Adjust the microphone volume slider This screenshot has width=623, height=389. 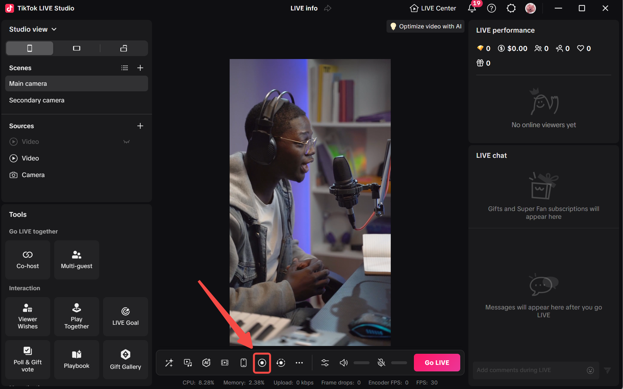(x=399, y=363)
